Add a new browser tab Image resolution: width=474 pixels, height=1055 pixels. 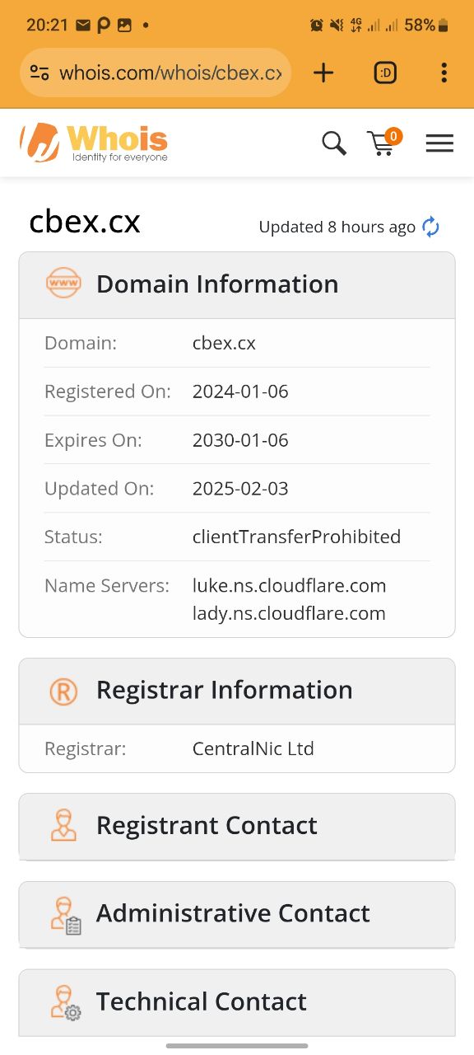(323, 73)
